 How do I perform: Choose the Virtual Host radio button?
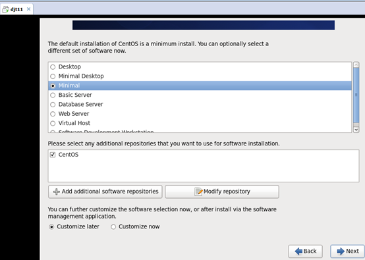point(53,123)
